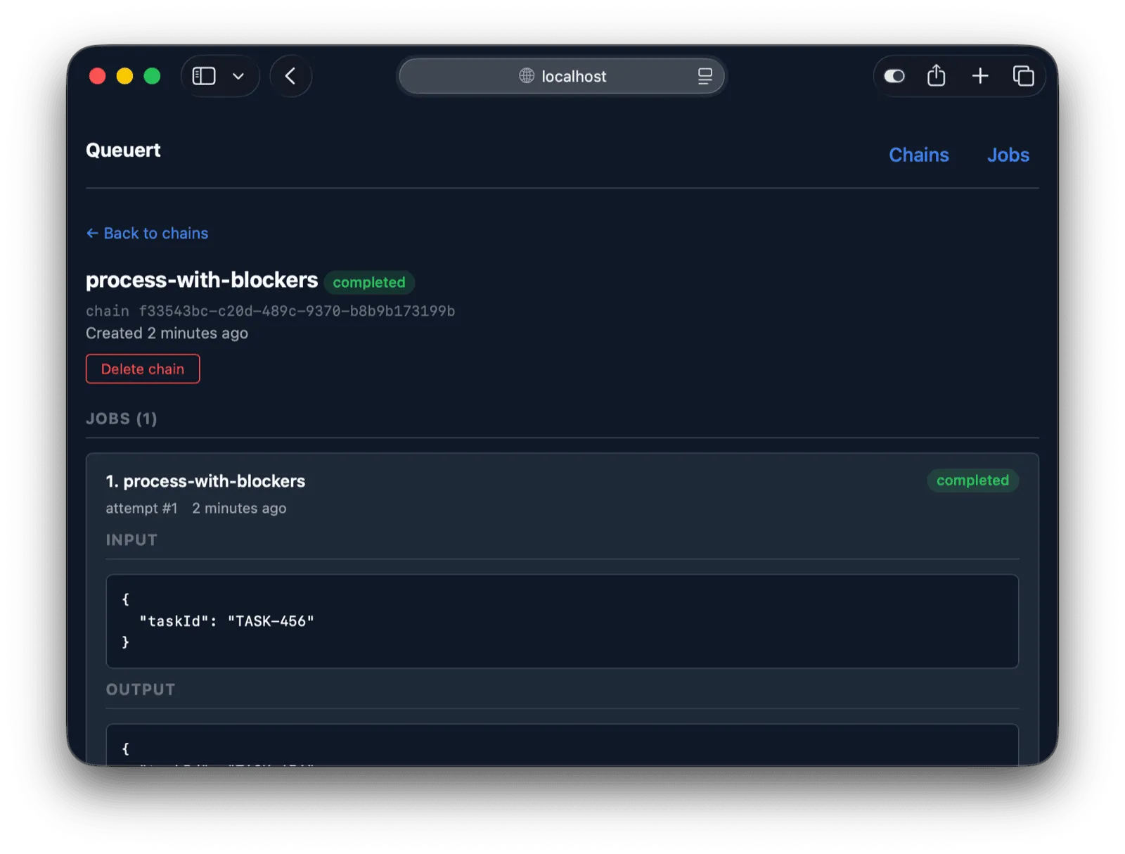This screenshot has width=1125, height=854.
Task: Click the Created 2 minutes ago text
Action: pos(167,333)
